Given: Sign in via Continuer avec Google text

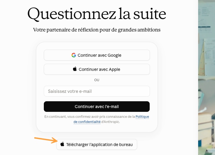Looking at the screenshot, I should 99,55.
